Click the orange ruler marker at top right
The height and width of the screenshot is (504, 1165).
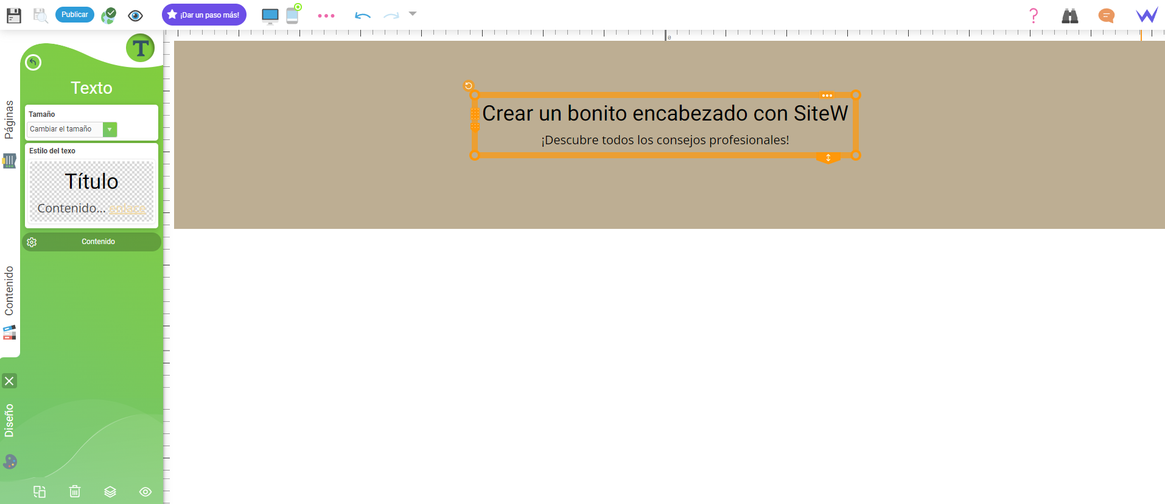pos(1141,35)
